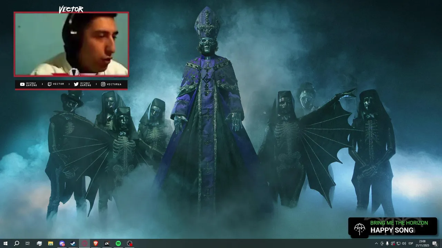Image resolution: width=442 pixels, height=248 pixels.
Task: Open microphone usage tray icon
Action: click(387, 244)
